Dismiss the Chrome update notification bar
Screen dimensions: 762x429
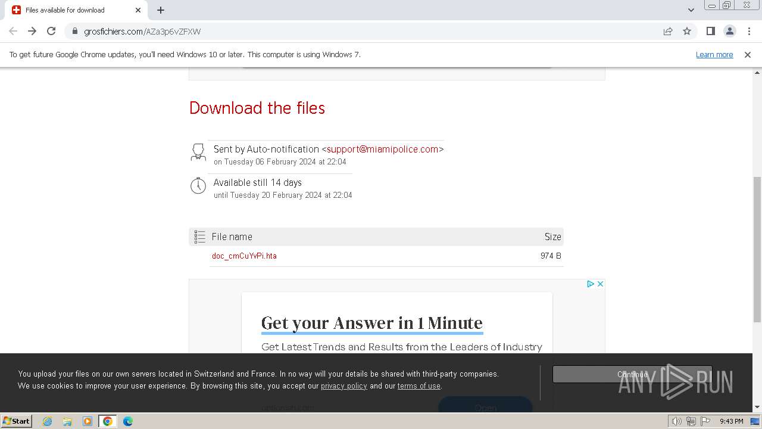click(x=748, y=54)
